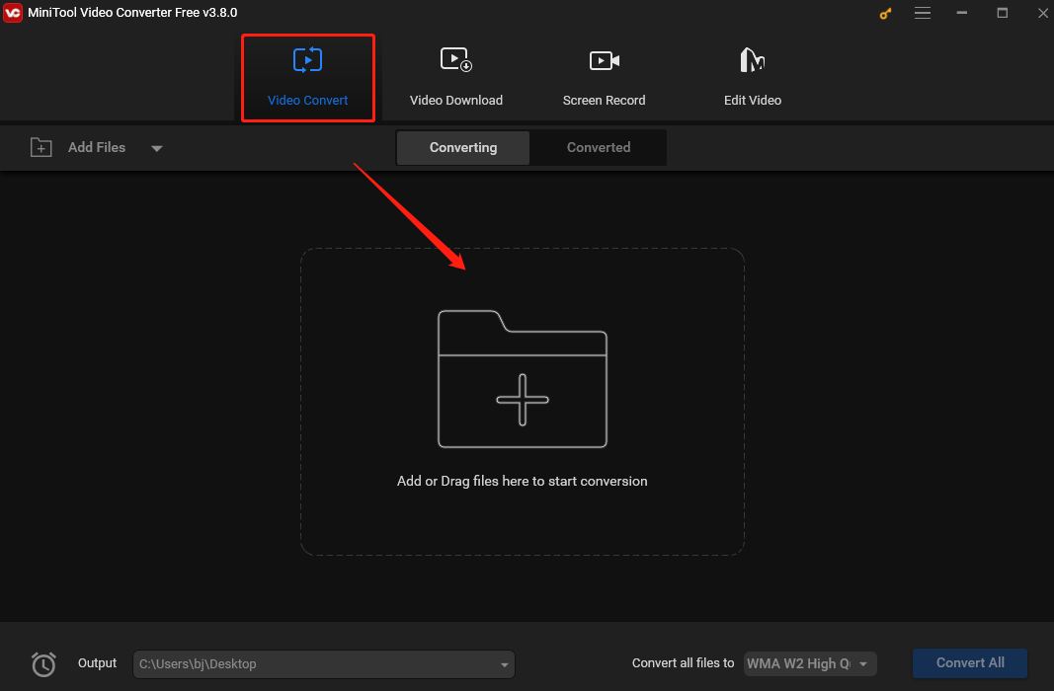Click the key register icon
The width and height of the screenshot is (1054, 691).
(x=885, y=14)
